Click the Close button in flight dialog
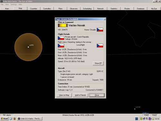The width and height of the screenshot is (161, 121). coord(97,95)
